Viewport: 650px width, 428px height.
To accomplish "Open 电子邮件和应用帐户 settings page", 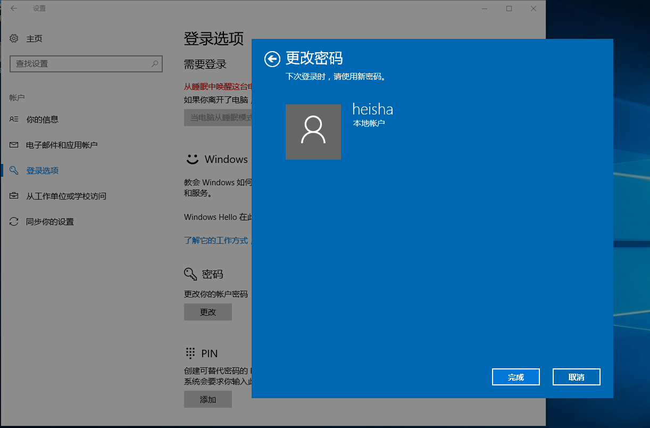I will click(x=62, y=145).
